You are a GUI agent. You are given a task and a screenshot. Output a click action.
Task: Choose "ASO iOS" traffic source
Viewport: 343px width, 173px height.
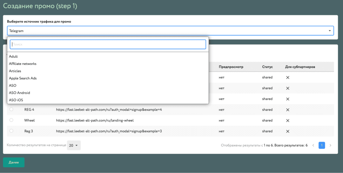[16, 100]
